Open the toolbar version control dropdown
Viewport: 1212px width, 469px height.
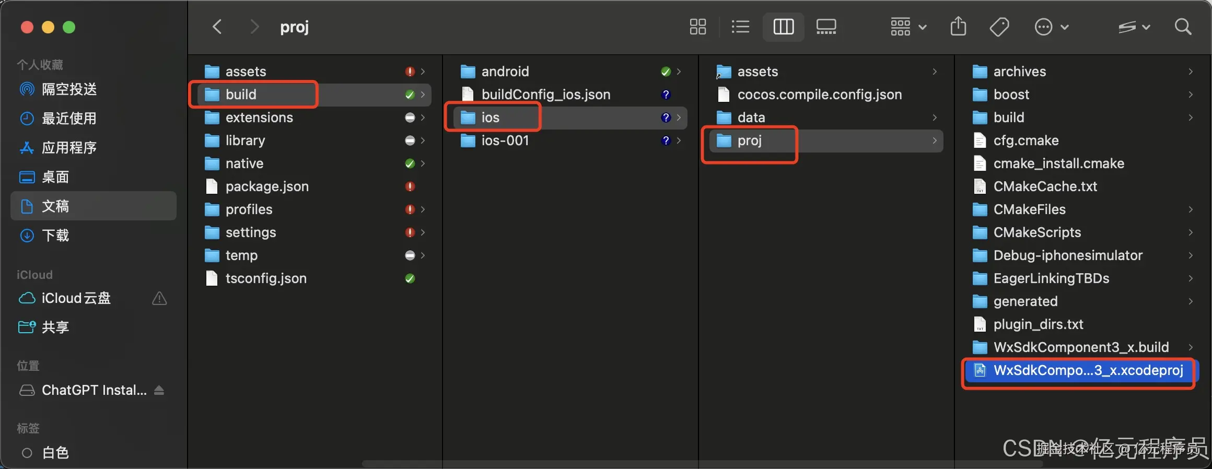1134,27
